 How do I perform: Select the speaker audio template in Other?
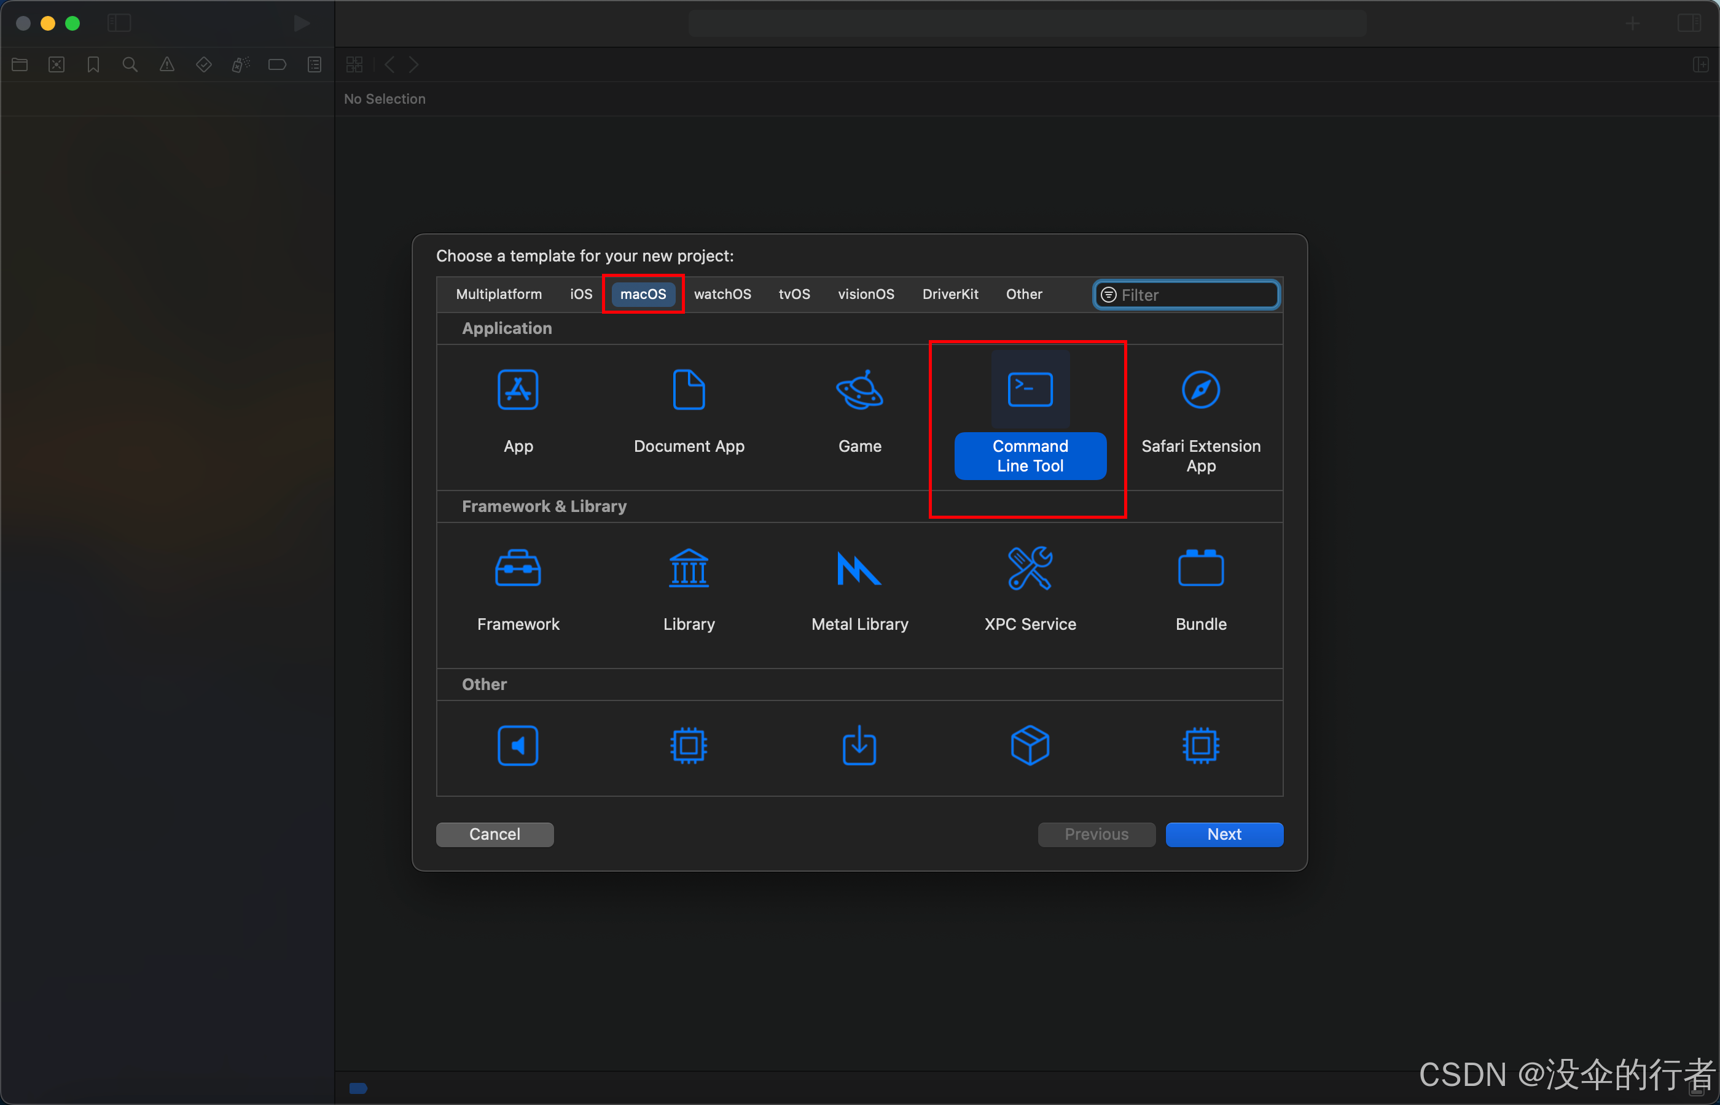518,745
